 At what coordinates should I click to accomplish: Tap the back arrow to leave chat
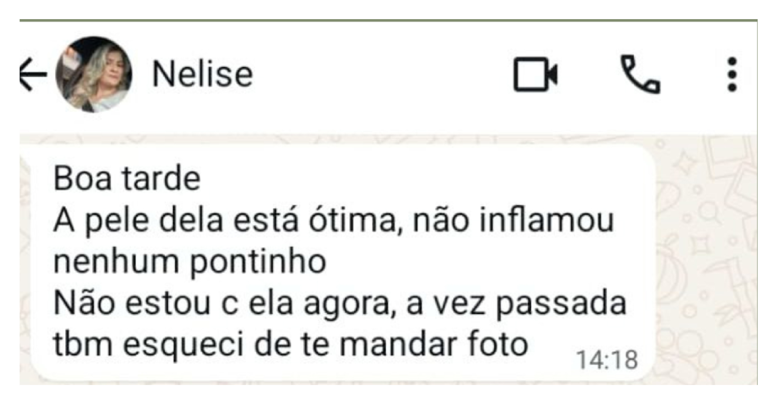(33, 75)
